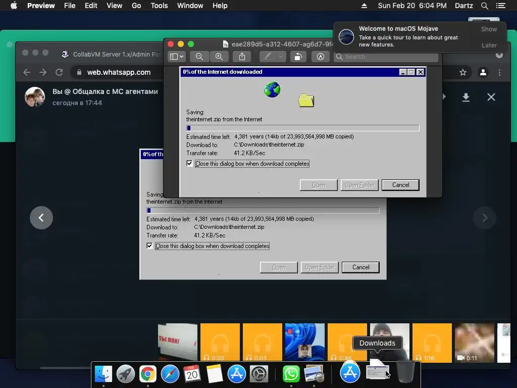517x388 pixels.
Task: Open the Preview application menu
Action: click(x=41, y=6)
